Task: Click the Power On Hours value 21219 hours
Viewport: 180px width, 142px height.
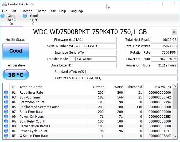Action: pos(164,65)
